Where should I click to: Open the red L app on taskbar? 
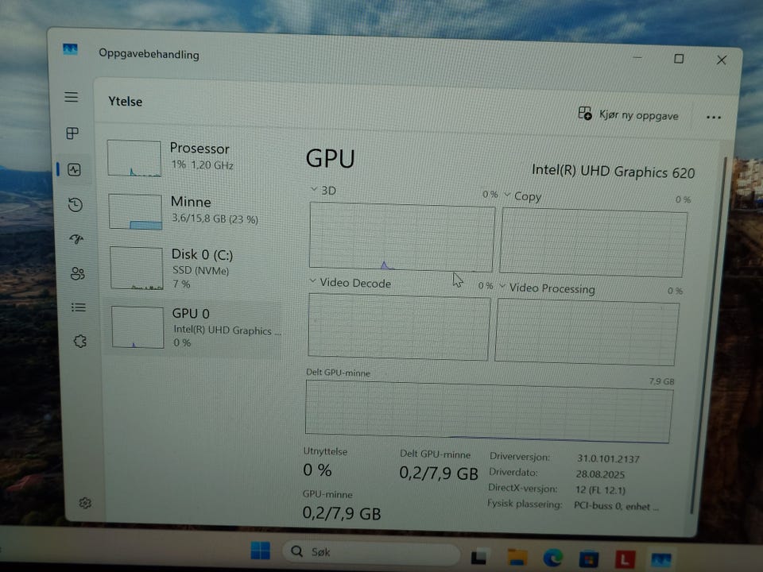pos(625,559)
